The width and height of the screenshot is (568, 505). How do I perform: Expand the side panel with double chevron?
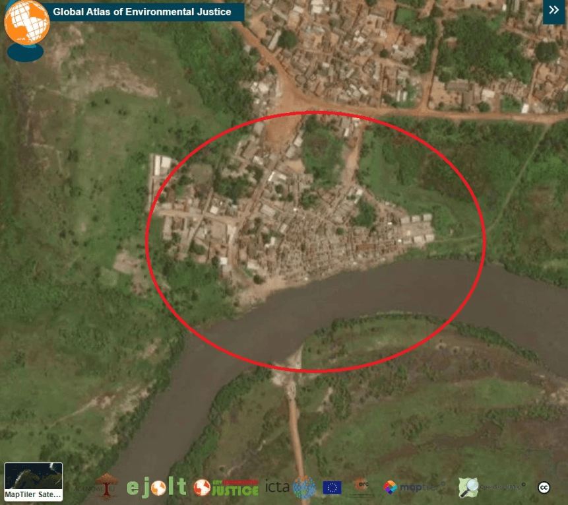(553, 11)
